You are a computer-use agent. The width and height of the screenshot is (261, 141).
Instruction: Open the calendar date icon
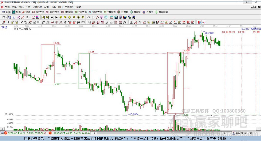(x=112, y=17)
